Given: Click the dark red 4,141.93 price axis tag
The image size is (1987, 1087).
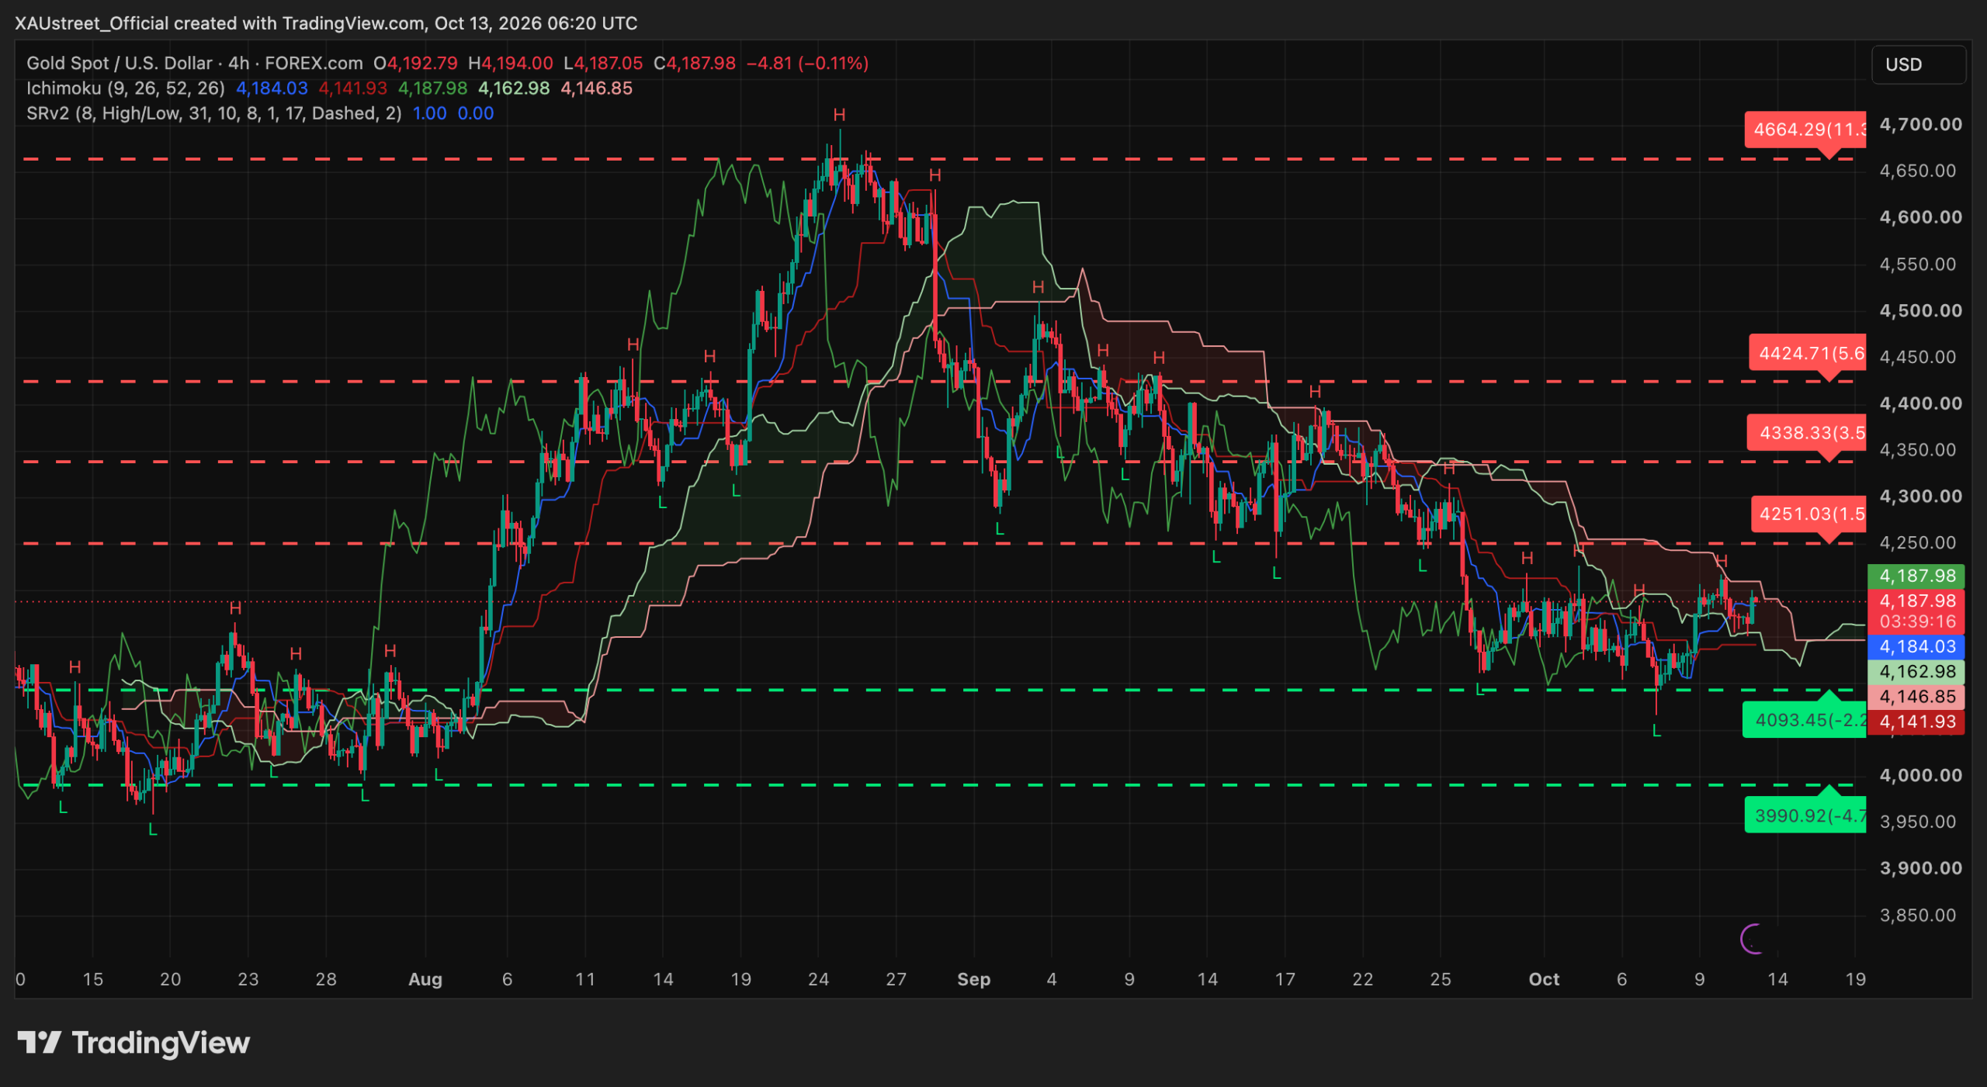Looking at the screenshot, I should 1916,722.
